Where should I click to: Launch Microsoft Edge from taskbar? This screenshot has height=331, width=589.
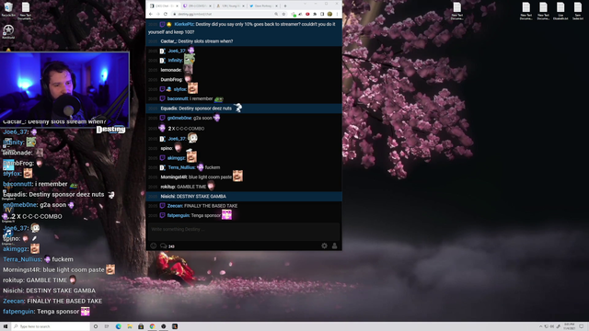click(x=119, y=326)
